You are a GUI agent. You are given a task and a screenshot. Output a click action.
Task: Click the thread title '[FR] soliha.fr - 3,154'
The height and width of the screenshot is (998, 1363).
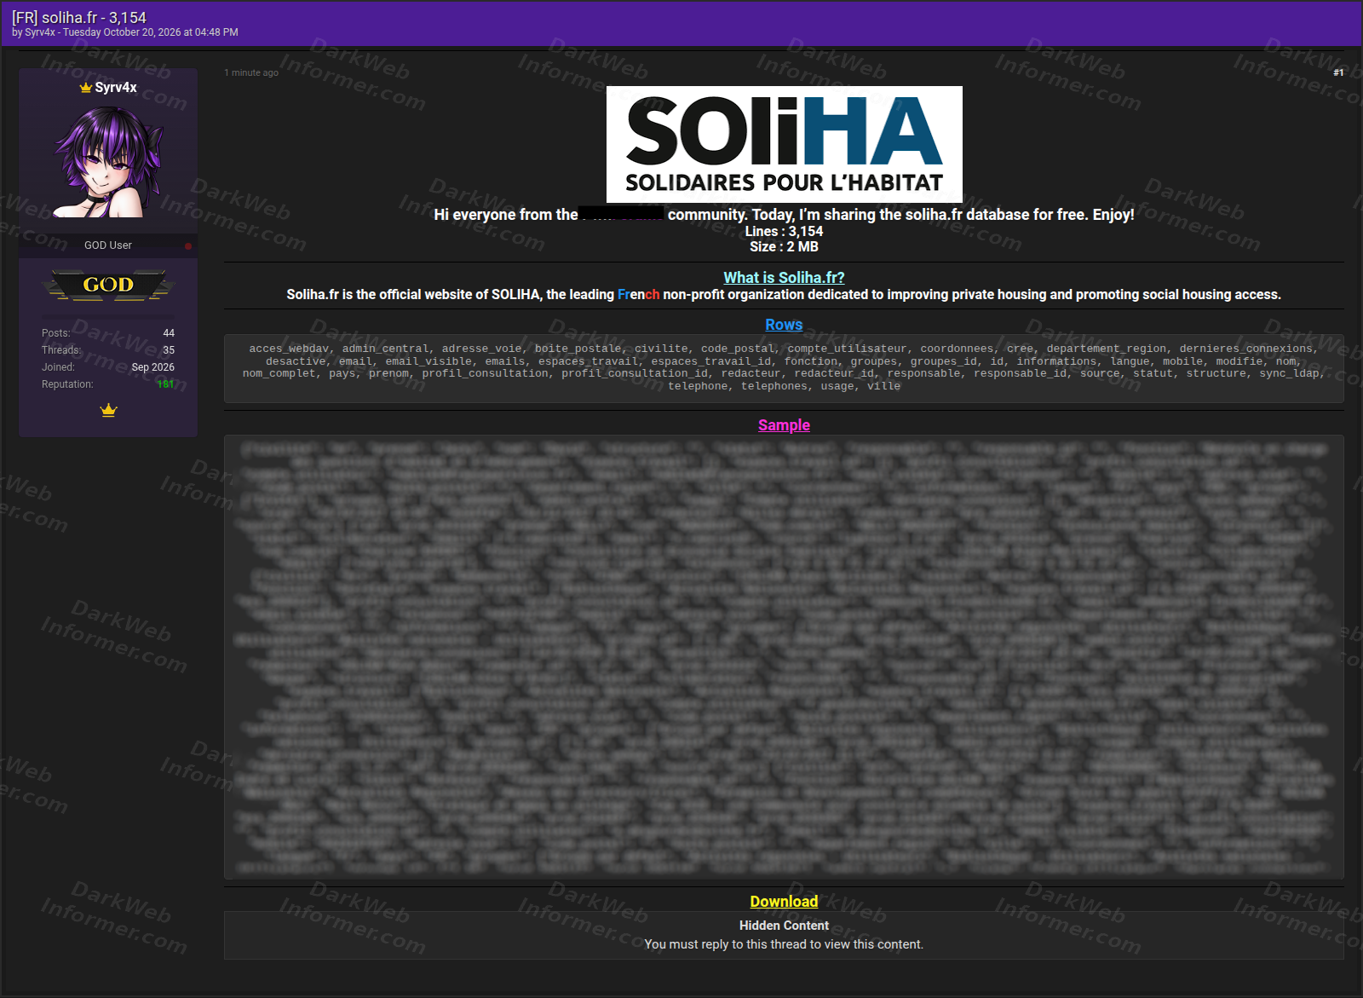click(x=79, y=17)
